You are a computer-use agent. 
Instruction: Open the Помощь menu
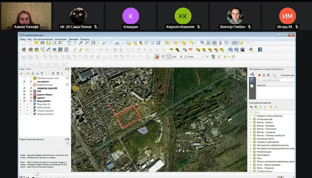[85, 39]
